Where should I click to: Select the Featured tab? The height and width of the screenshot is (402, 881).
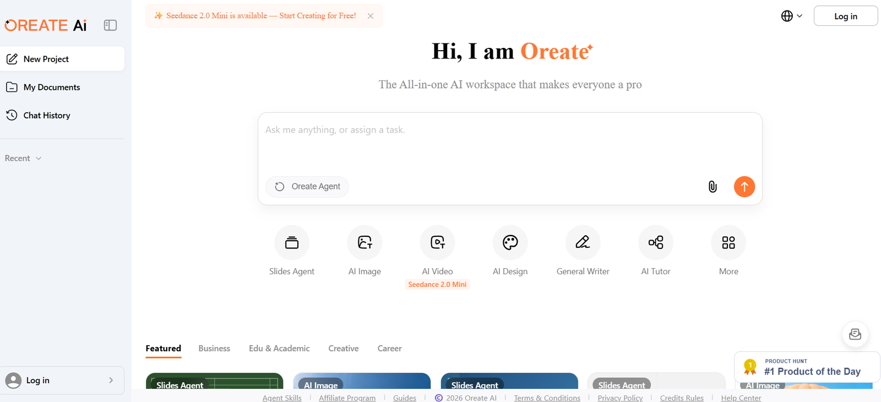pyautogui.click(x=163, y=349)
